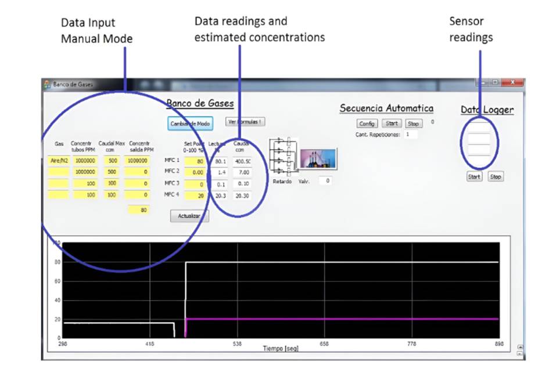Click MFC 4 Set Point field showing 20
The height and width of the screenshot is (376, 549).
tap(195, 196)
